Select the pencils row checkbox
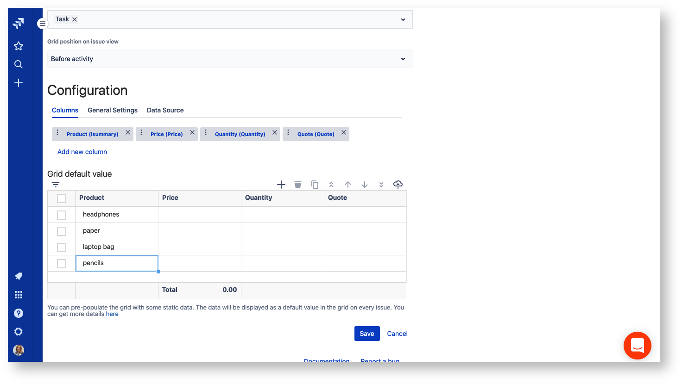This screenshot has height=384, width=682. pos(62,263)
